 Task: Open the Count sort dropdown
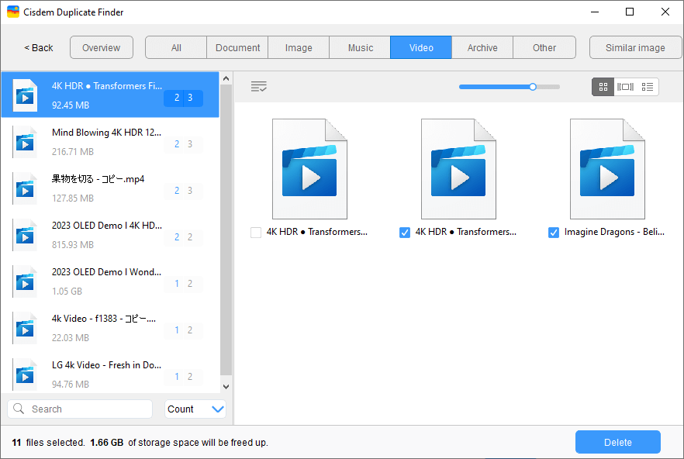[195, 409]
